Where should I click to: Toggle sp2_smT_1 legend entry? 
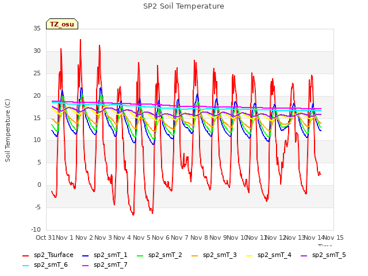105,255
